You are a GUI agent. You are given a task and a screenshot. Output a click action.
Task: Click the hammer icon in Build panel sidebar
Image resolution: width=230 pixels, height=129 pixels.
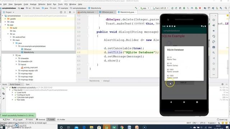pos(3,89)
